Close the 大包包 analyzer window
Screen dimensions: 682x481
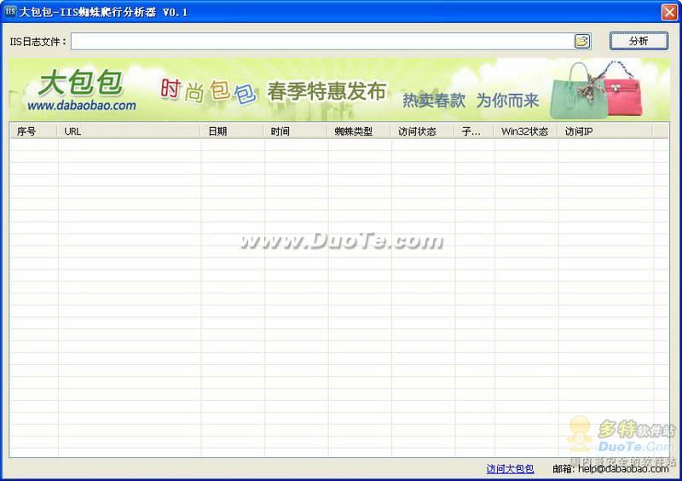click(669, 12)
